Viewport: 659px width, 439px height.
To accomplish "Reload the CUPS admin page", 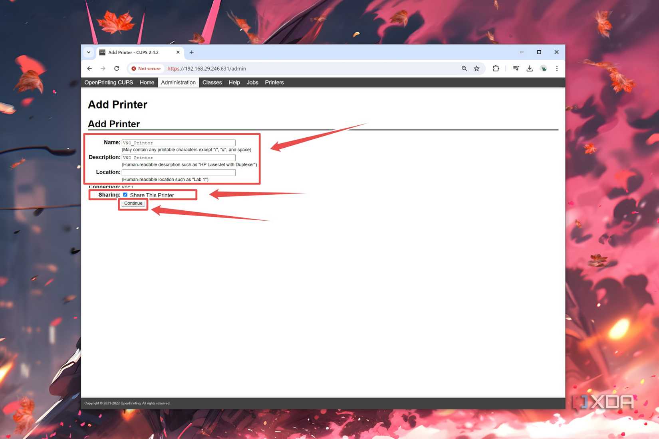I will tap(117, 69).
